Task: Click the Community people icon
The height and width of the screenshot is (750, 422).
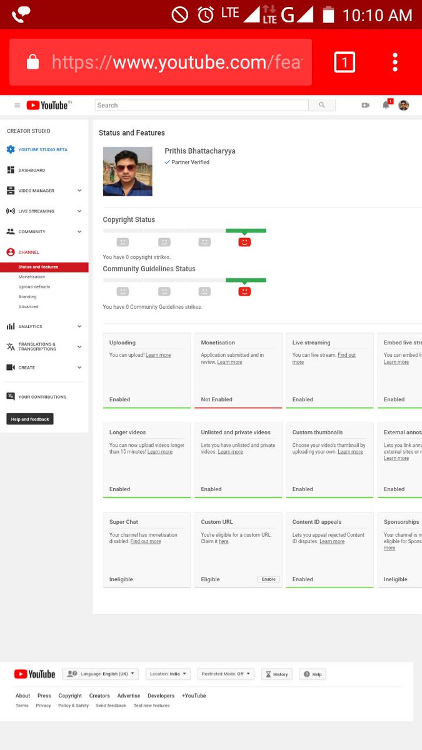Action: point(11,231)
